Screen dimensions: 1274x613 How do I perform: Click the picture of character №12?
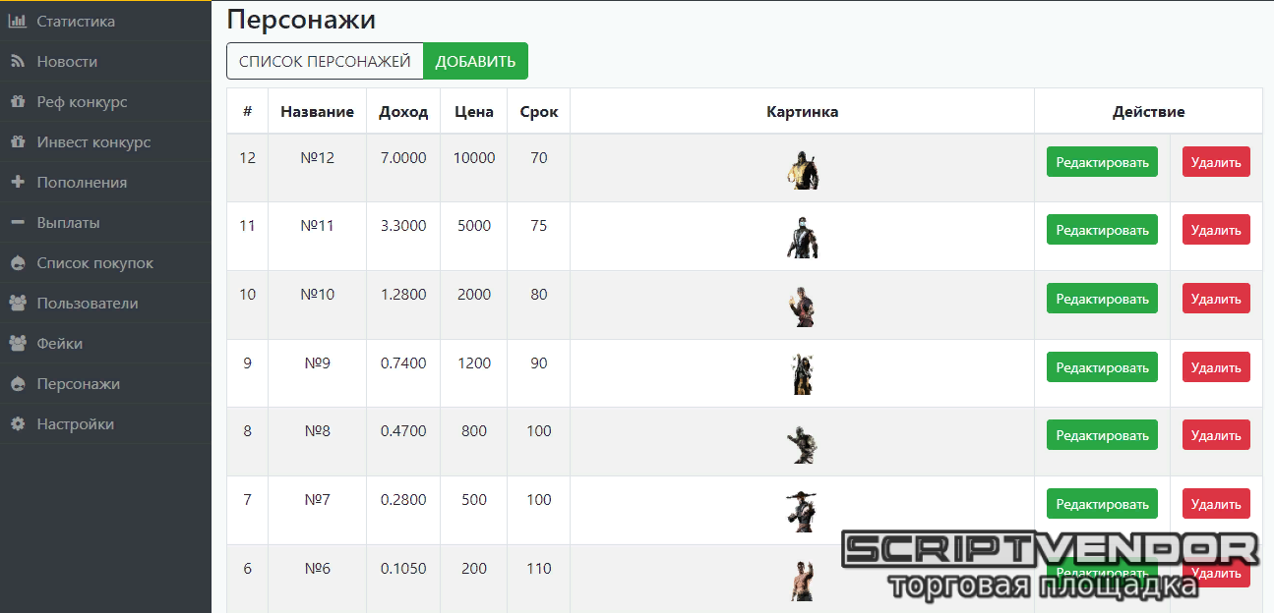pos(803,170)
